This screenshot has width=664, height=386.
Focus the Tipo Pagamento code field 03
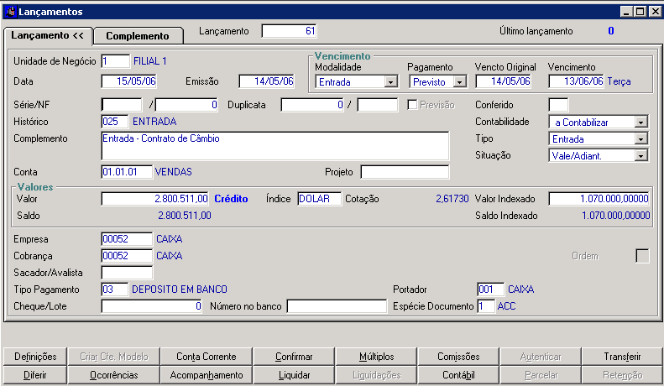115,289
